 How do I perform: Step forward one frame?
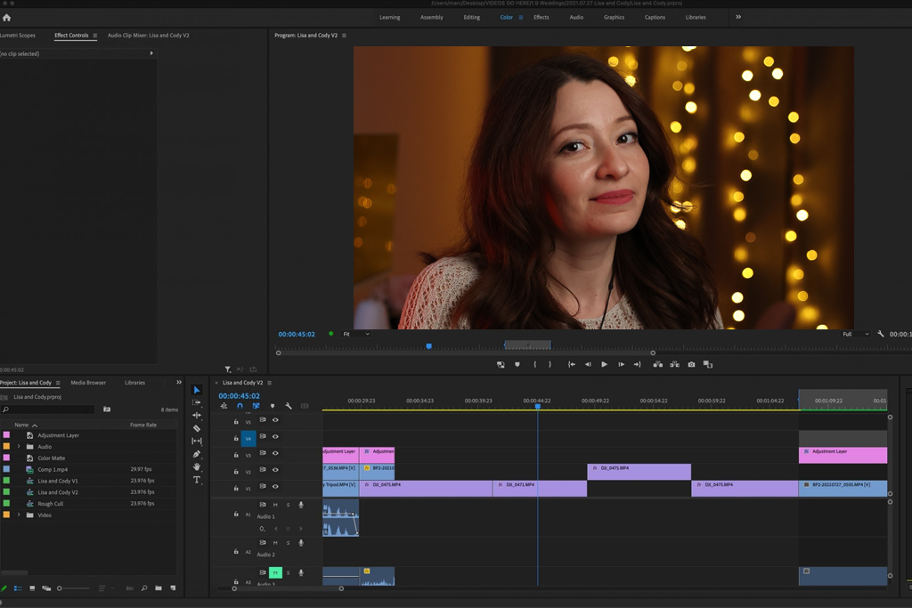click(621, 364)
